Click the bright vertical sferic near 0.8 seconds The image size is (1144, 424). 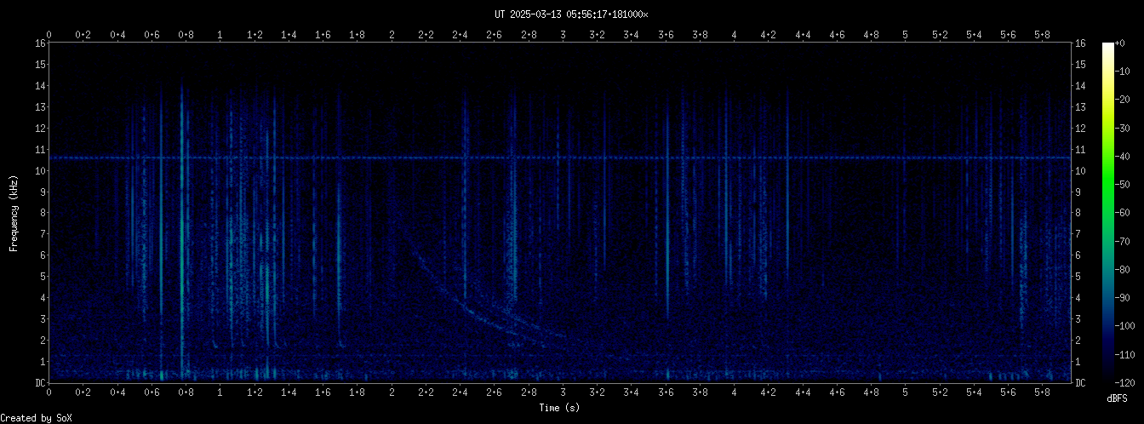pyautogui.click(x=181, y=230)
